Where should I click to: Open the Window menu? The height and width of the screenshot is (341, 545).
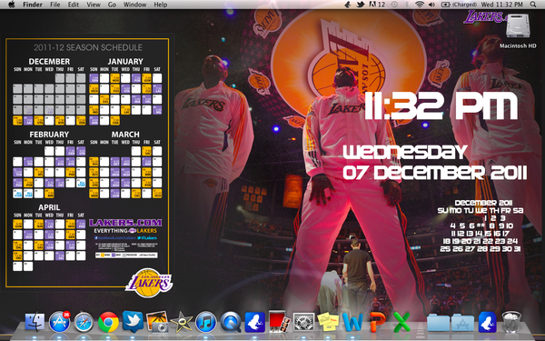pyautogui.click(x=134, y=5)
